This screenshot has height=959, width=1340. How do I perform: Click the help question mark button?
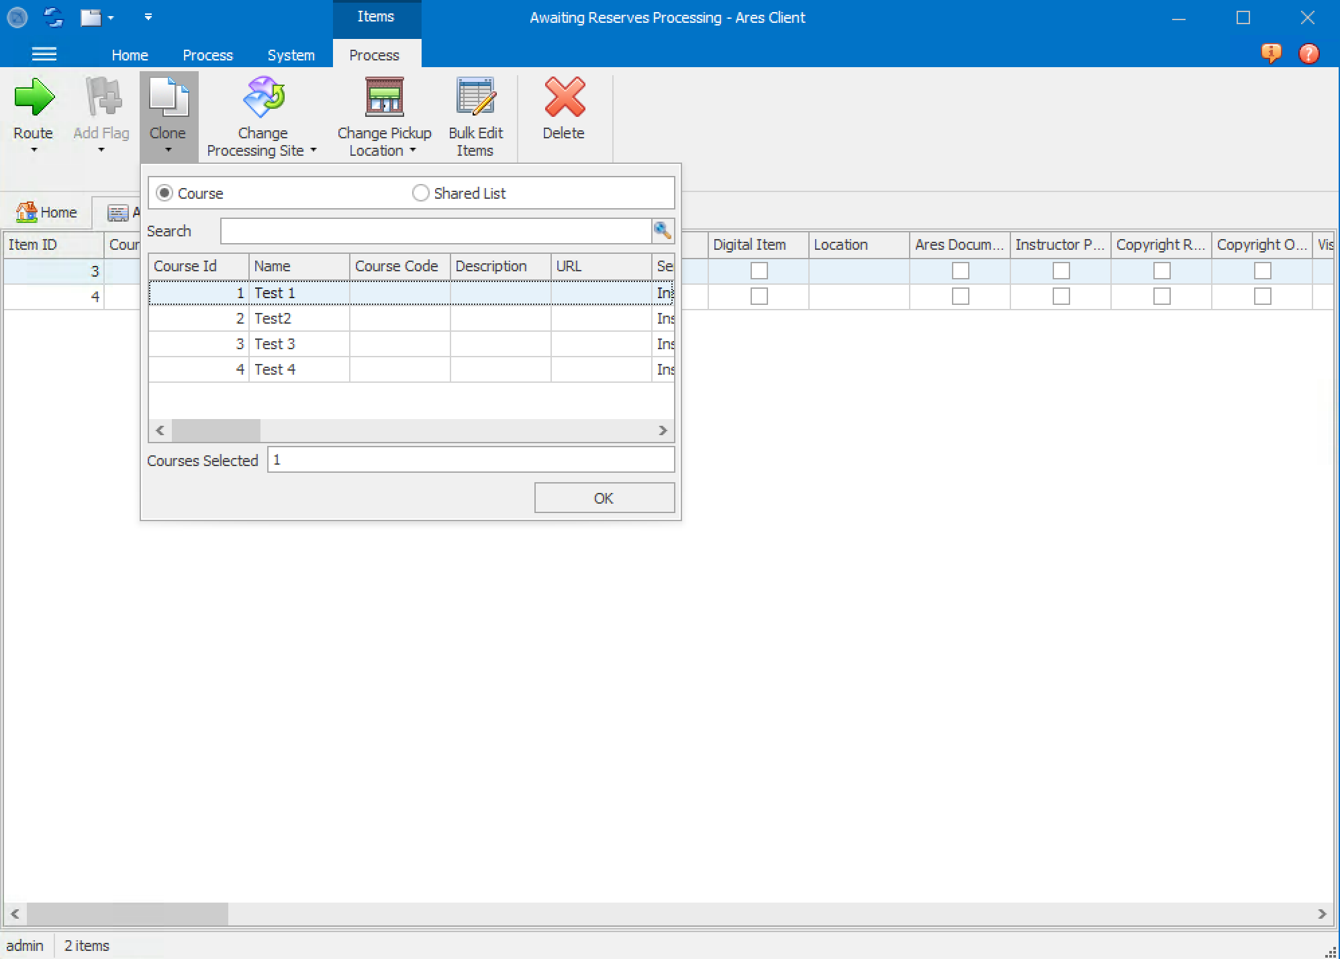tap(1308, 54)
